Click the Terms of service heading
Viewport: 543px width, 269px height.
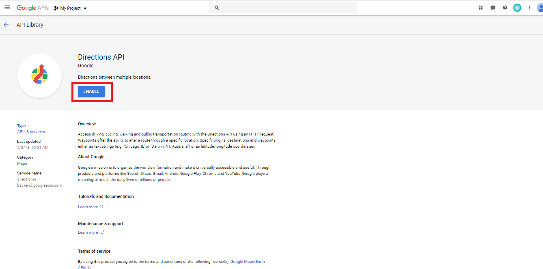pos(94,251)
